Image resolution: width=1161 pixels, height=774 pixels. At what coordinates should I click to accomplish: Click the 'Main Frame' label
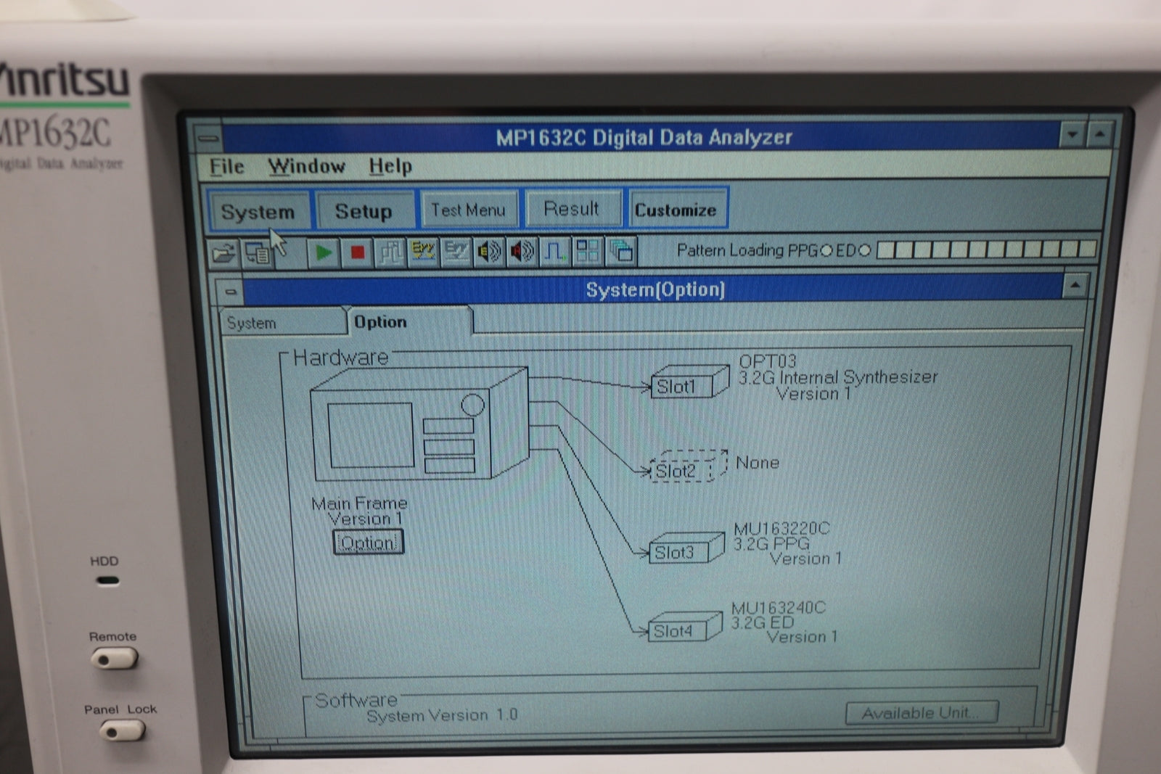point(359,503)
